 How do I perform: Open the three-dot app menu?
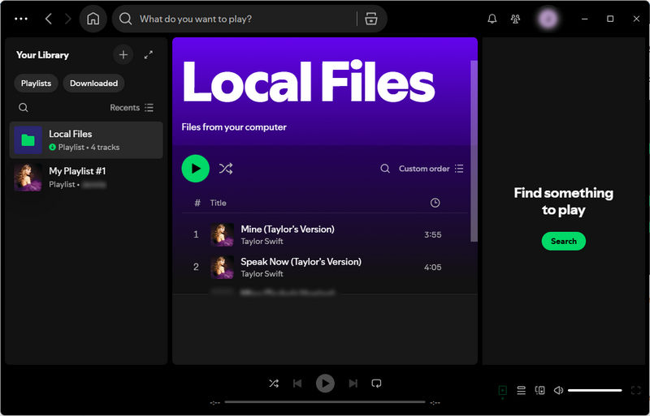click(x=21, y=19)
